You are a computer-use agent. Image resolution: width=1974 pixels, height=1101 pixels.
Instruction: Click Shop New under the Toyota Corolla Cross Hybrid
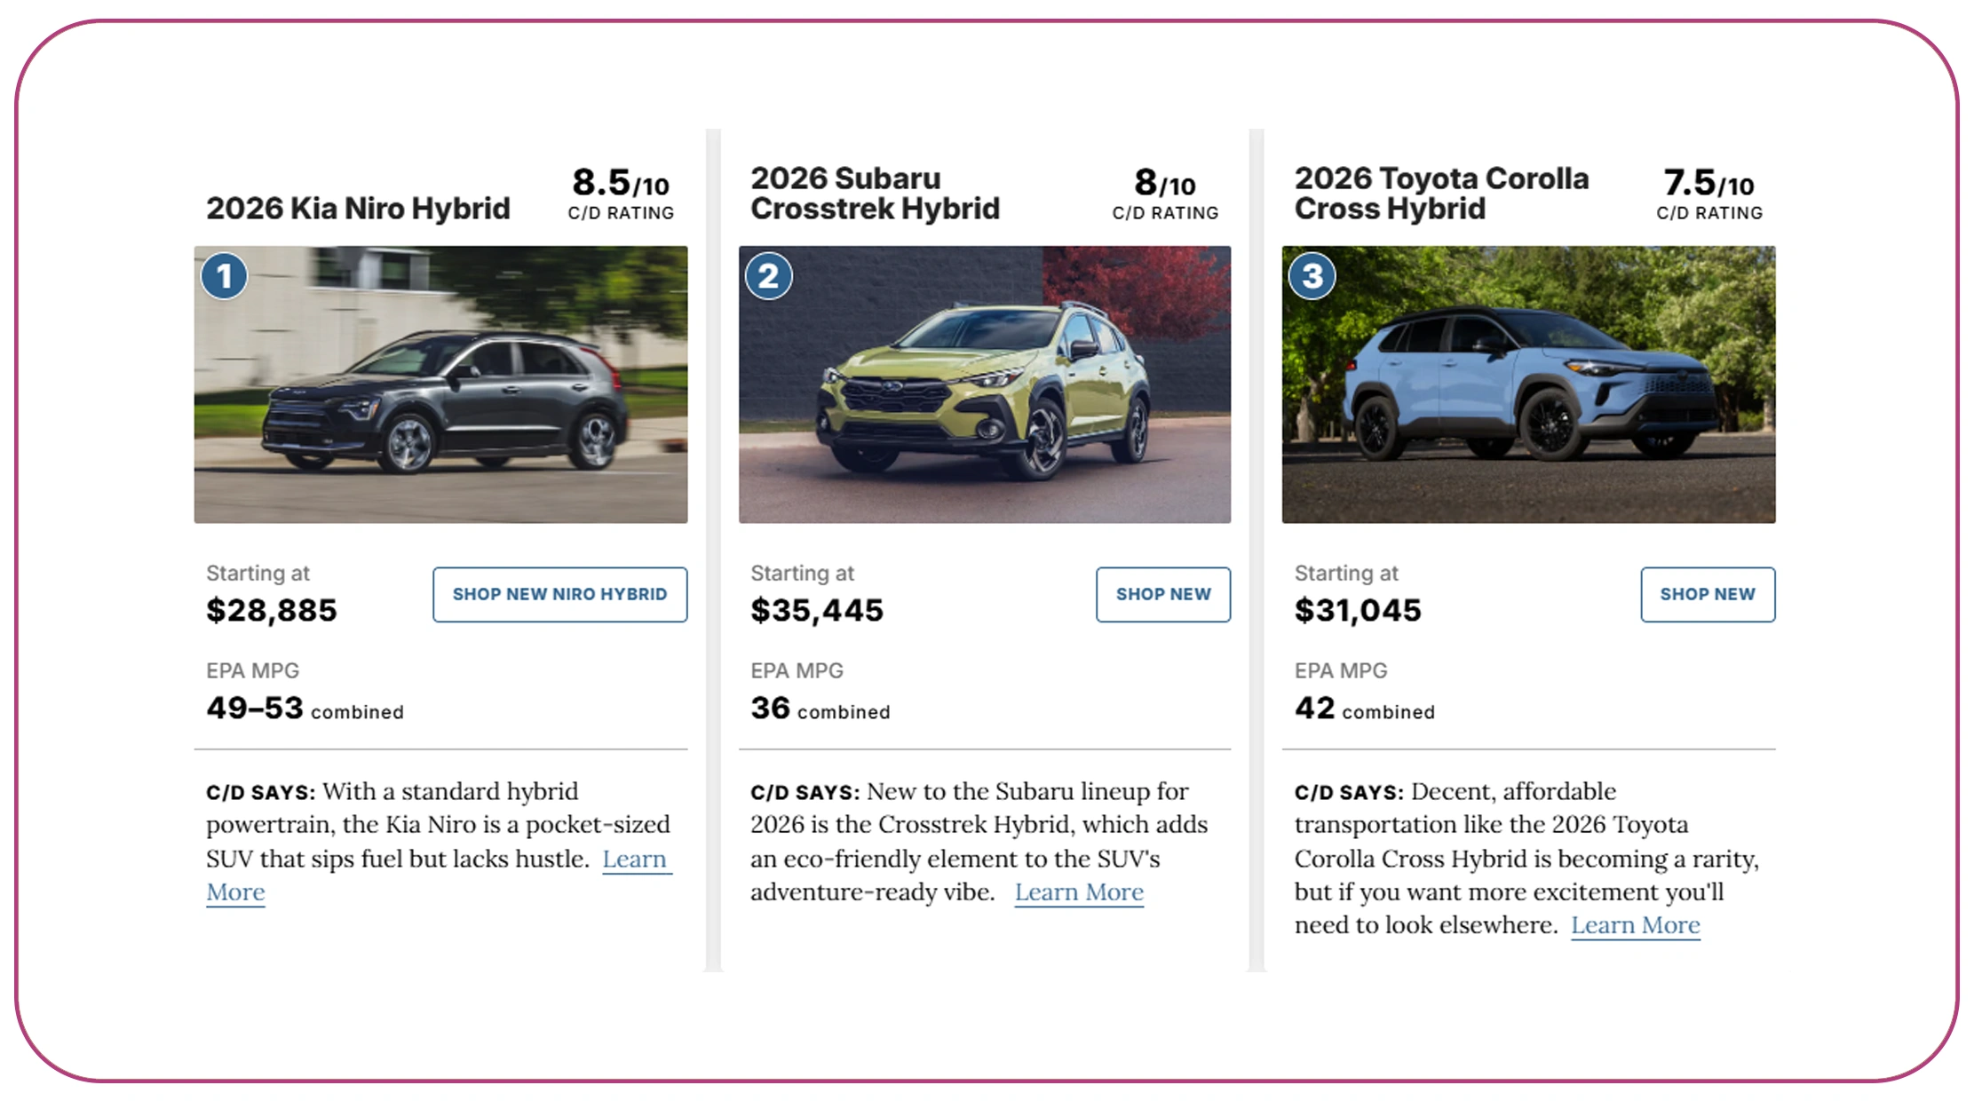(x=1707, y=594)
